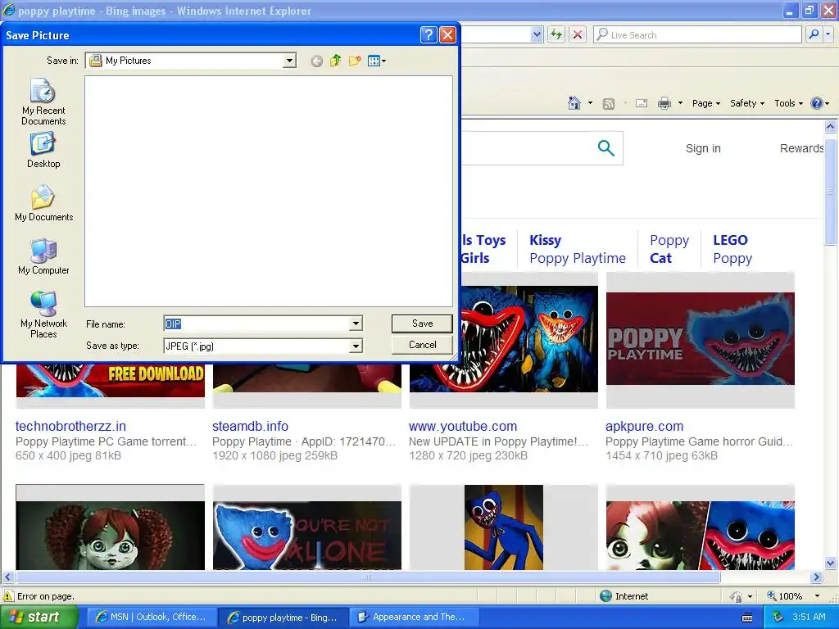Click the on-screen keyboard tray icon
Screen dimensions: 839x629
click(x=747, y=618)
